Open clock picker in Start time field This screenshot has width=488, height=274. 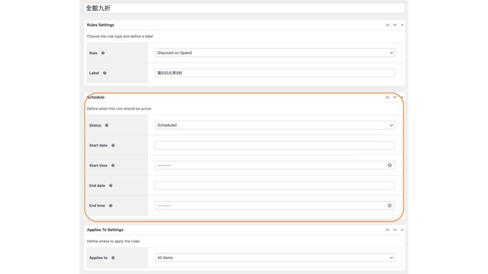pos(389,166)
